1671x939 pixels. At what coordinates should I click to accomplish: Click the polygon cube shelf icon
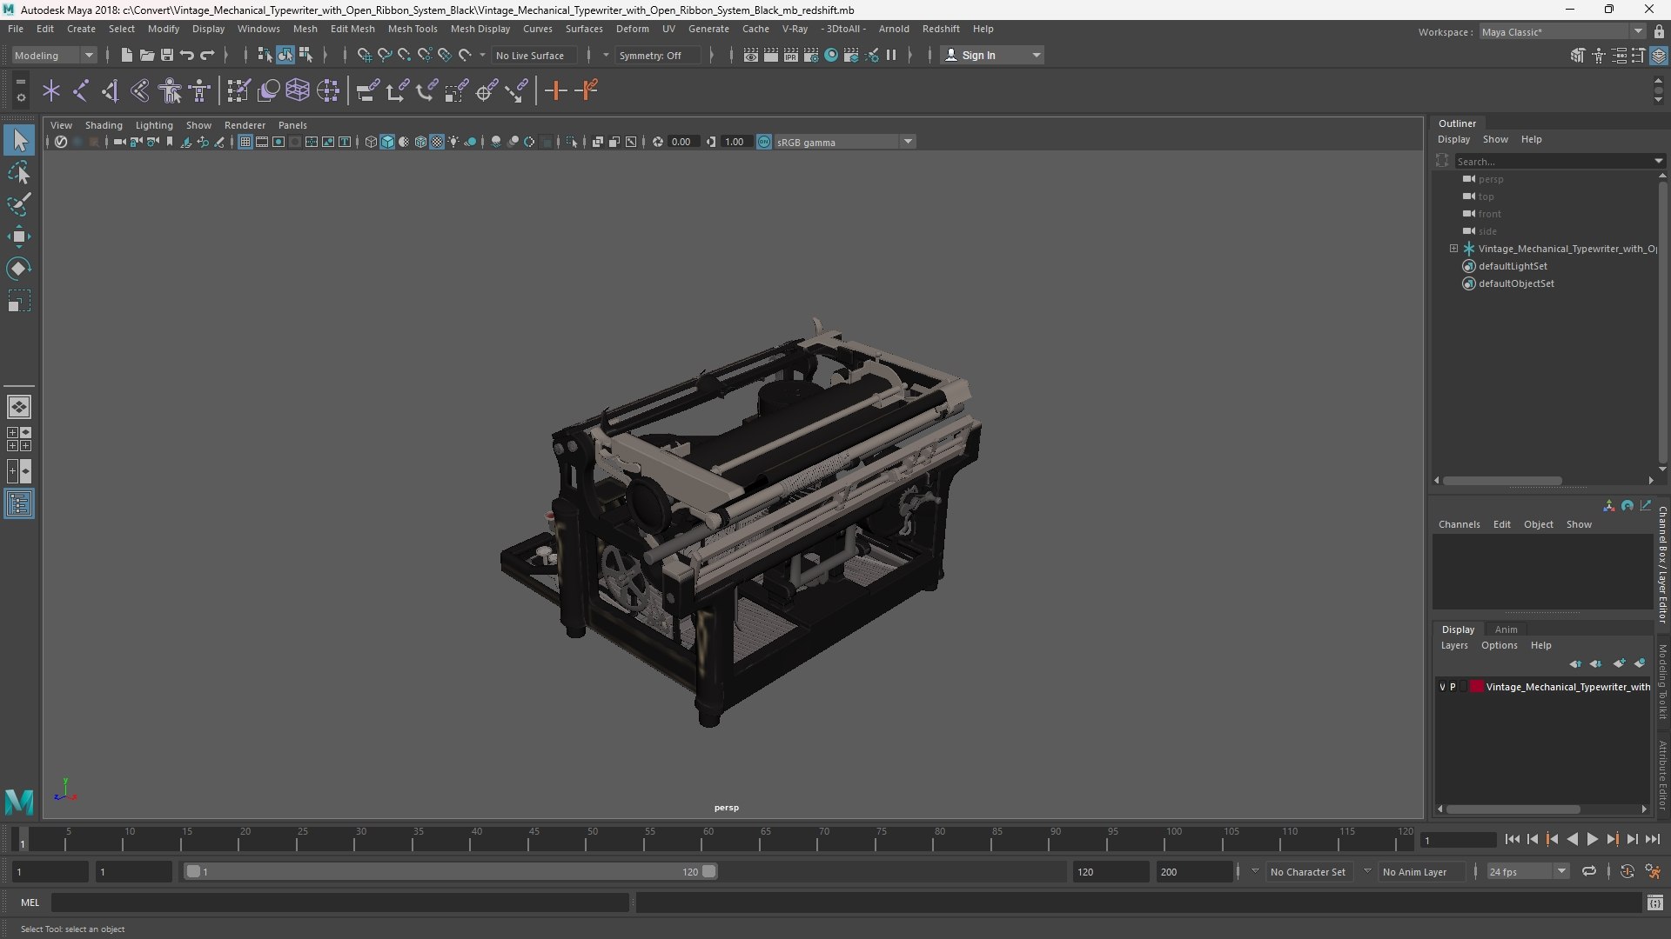tap(298, 90)
